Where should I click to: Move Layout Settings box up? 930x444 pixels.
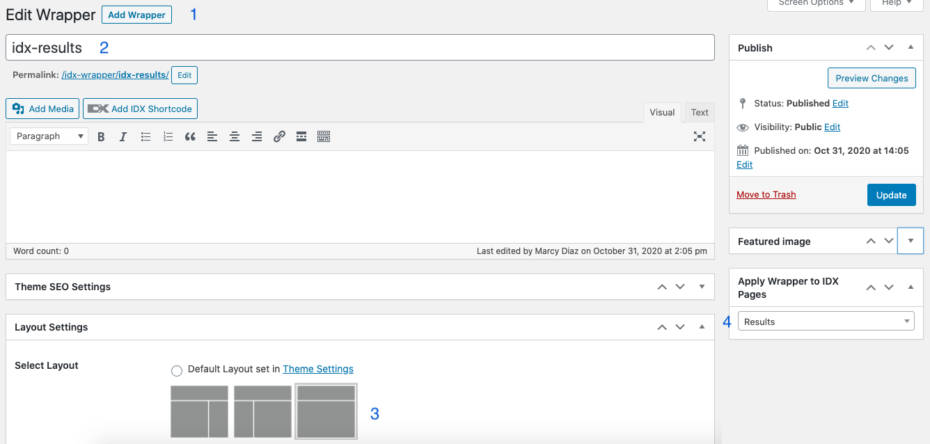(662, 327)
